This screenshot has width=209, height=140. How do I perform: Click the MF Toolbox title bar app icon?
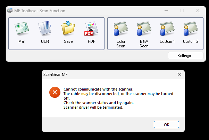point(11,11)
